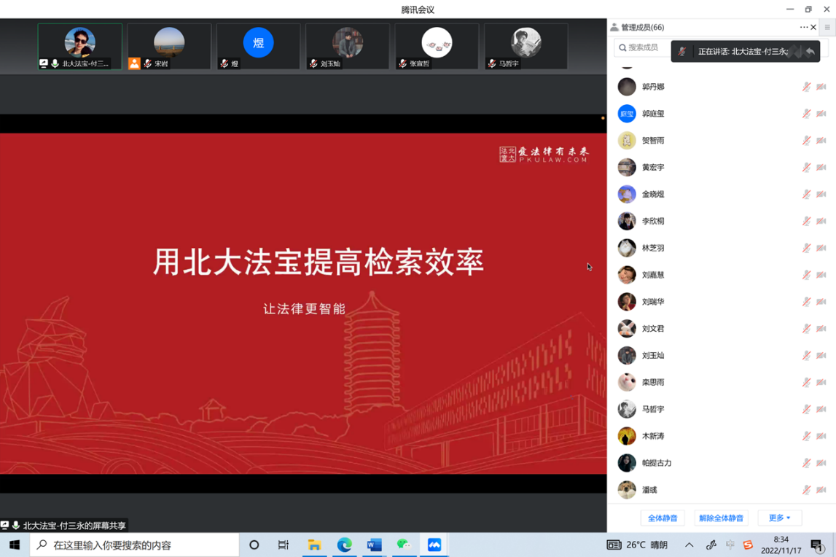Launch Microsoft Edge from taskbar
This screenshot has height=557, width=836.
pyautogui.click(x=345, y=545)
